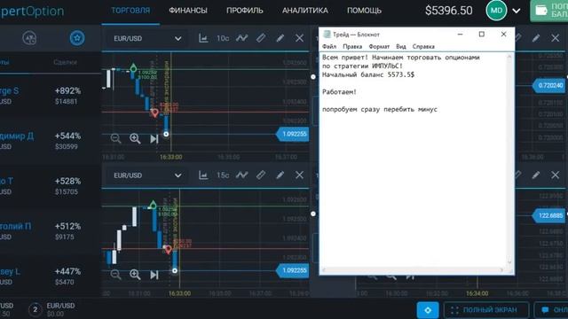Open EUR/USD asset dropdown in bottom chart

coord(147,175)
